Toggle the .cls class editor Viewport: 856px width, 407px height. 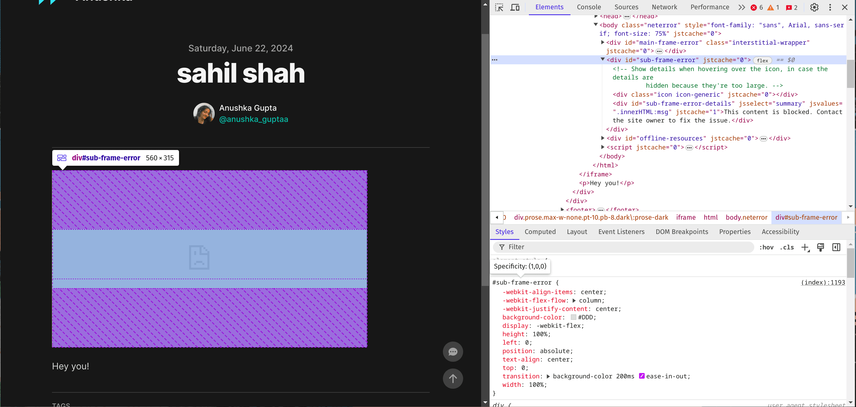pos(787,247)
